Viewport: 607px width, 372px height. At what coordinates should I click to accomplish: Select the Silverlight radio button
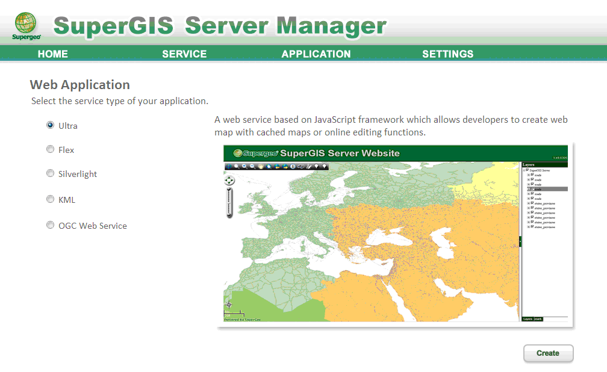(50, 173)
